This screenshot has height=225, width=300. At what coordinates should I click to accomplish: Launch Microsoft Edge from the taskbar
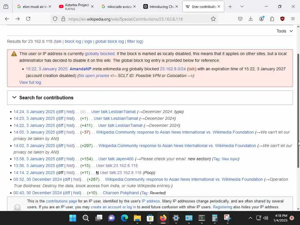(124, 218)
